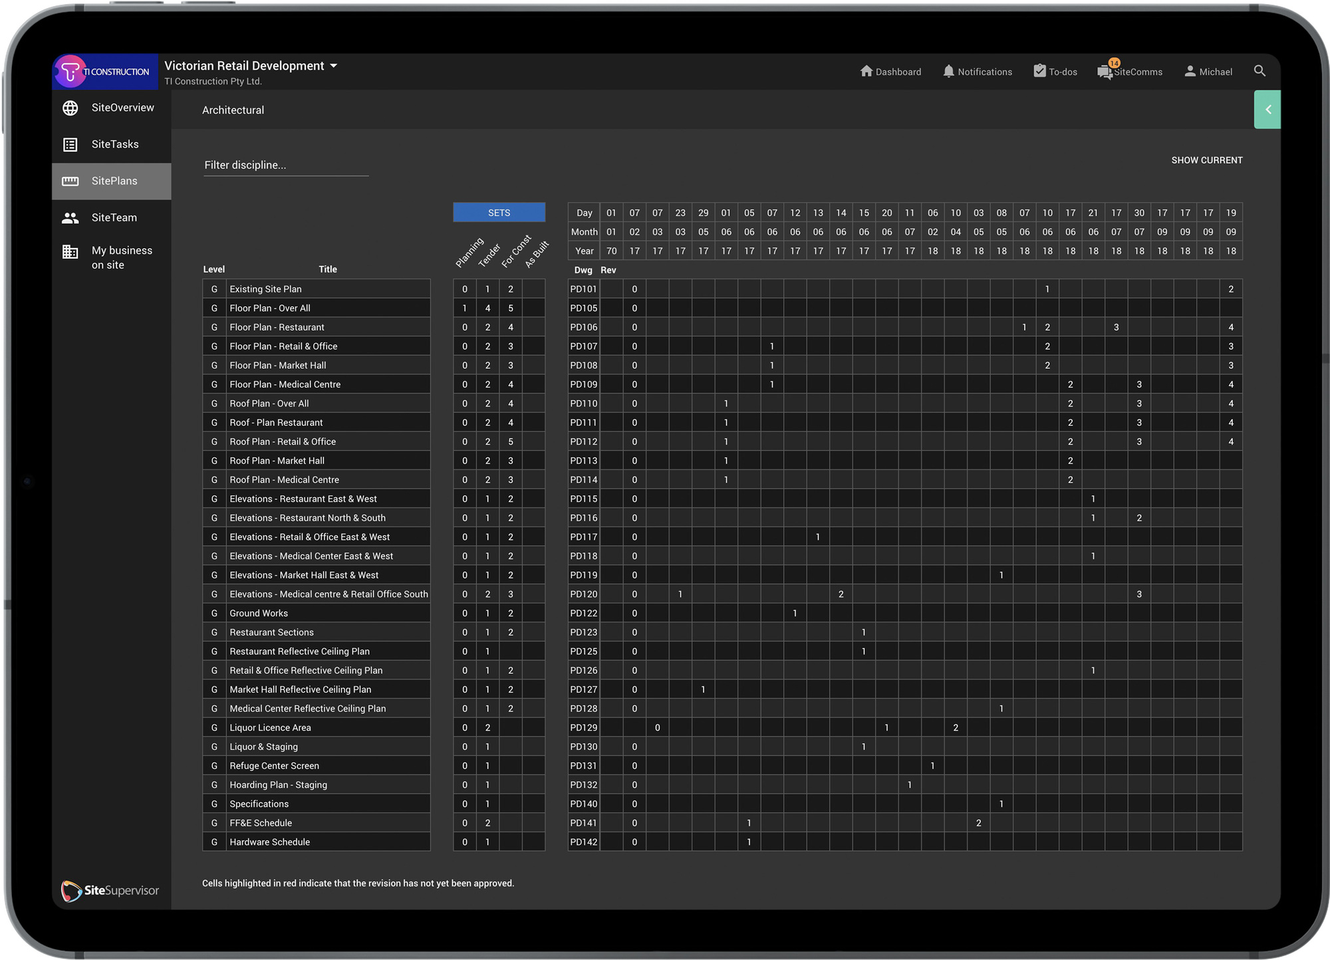Toggle the SHOW CURRENT revisions option

pos(1206,160)
